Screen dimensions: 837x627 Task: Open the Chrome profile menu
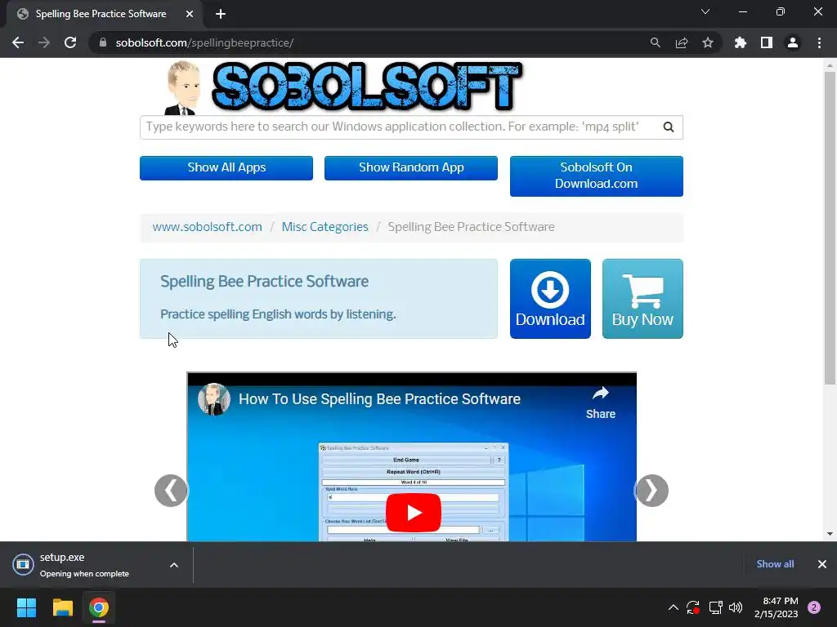coord(793,42)
